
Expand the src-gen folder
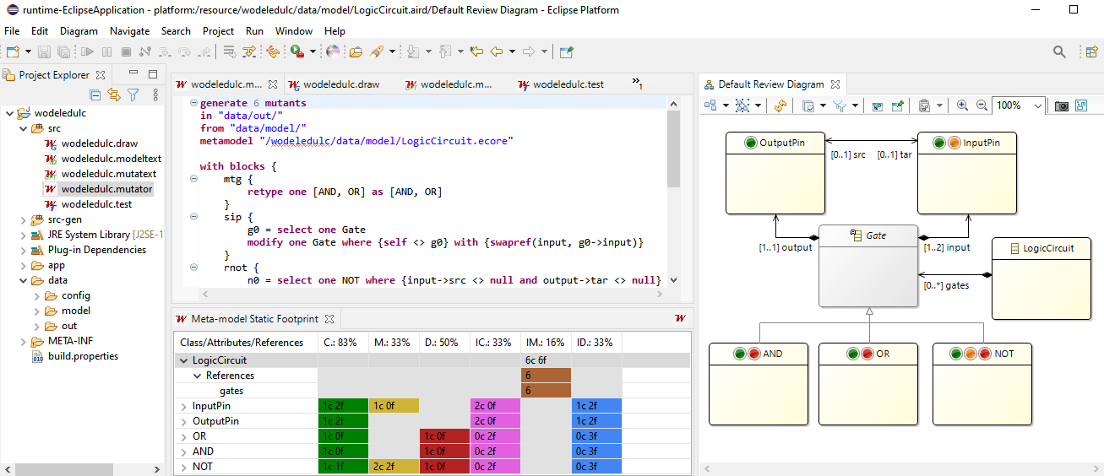point(23,219)
